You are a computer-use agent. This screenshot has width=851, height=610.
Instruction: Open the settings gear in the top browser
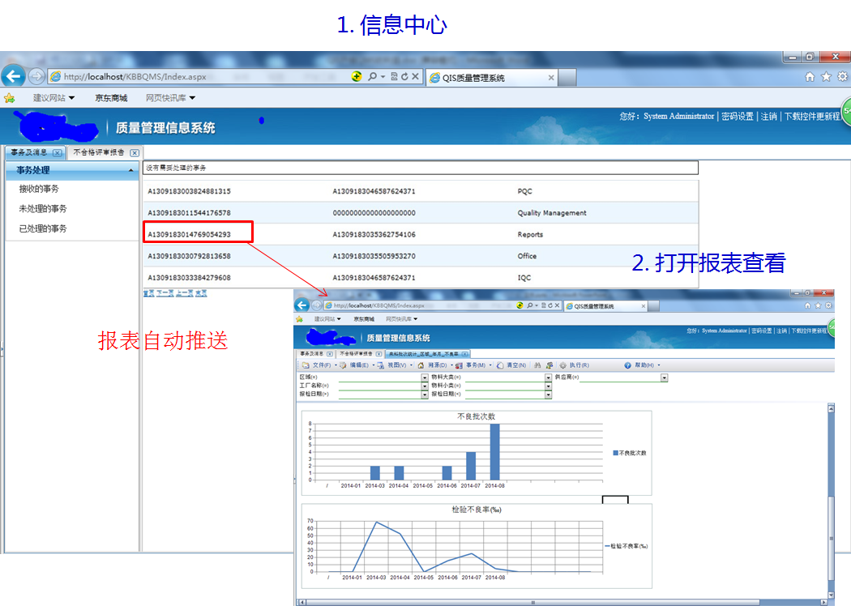(842, 77)
